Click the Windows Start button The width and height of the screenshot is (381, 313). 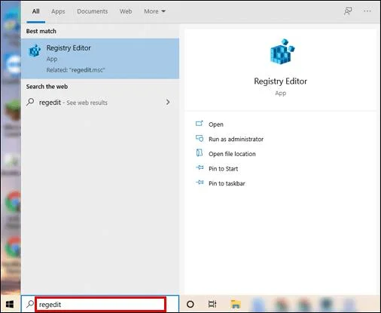(10, 304)
